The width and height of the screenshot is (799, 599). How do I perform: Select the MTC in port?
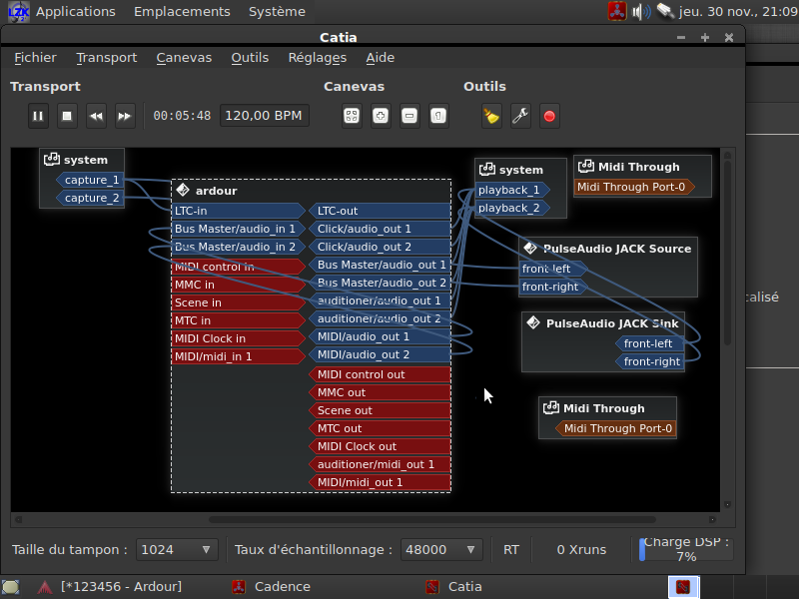238,320
